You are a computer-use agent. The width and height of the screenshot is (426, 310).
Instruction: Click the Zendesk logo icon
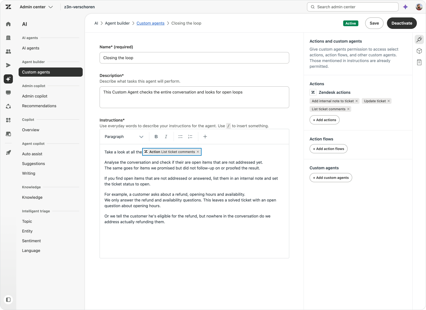click(x=8, y=7)
